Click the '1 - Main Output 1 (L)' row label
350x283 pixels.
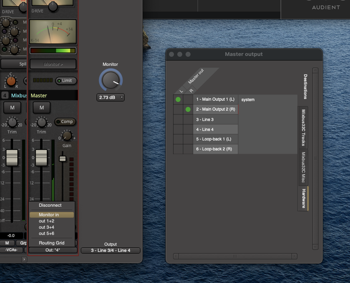coord(215,99)
